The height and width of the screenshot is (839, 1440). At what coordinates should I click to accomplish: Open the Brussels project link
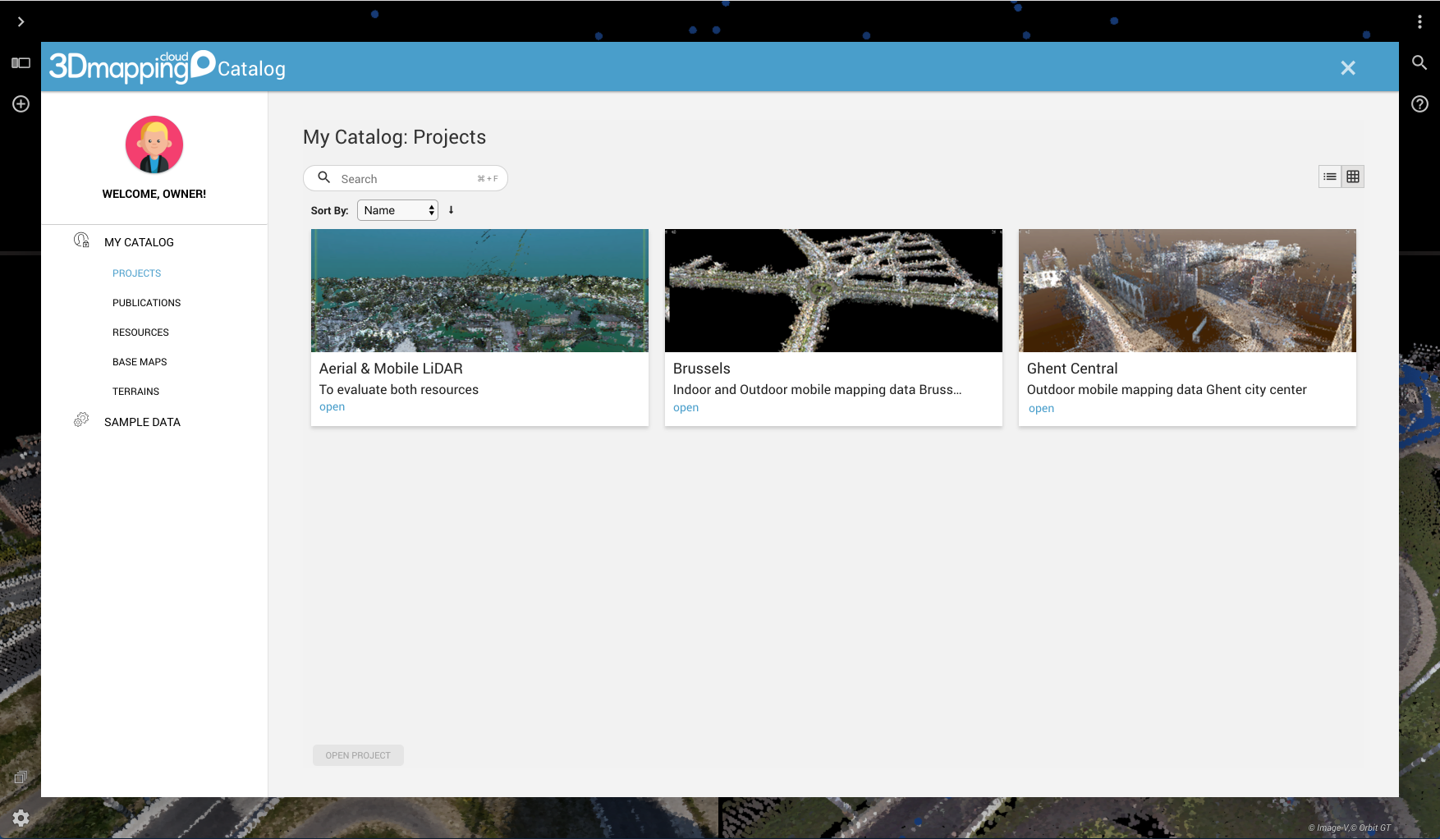pyautogui.click(x=686, y=408)
